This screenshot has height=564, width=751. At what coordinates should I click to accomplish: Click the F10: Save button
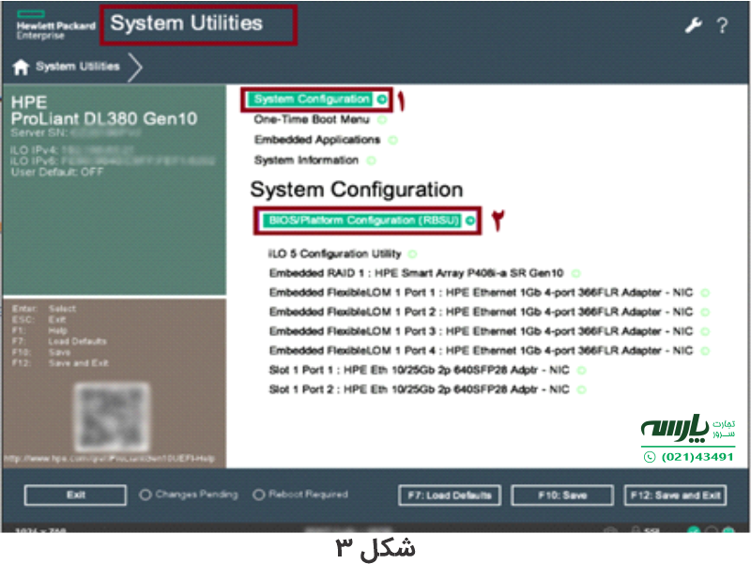click(x=562, y=495)
